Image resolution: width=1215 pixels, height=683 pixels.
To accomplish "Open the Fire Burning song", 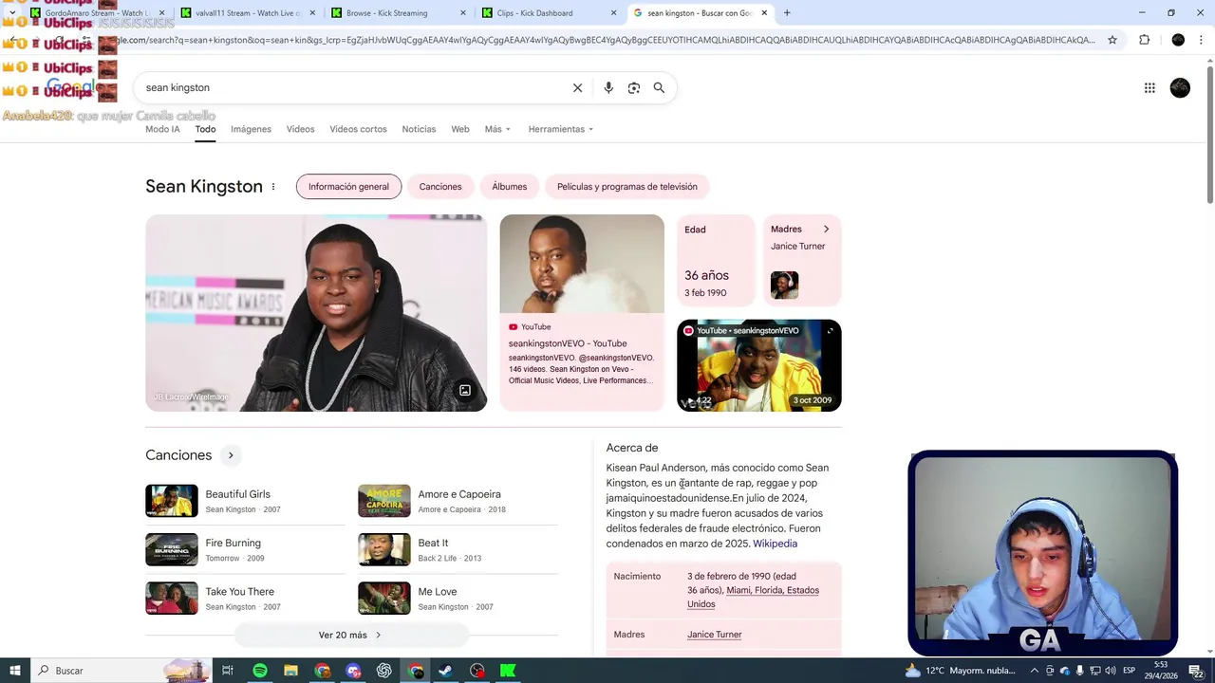I will 245,549.
